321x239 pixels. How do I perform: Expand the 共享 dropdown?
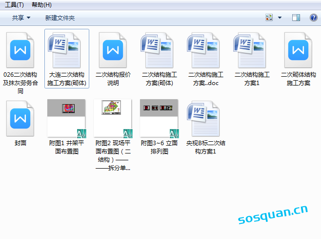[x=21, y=18]
